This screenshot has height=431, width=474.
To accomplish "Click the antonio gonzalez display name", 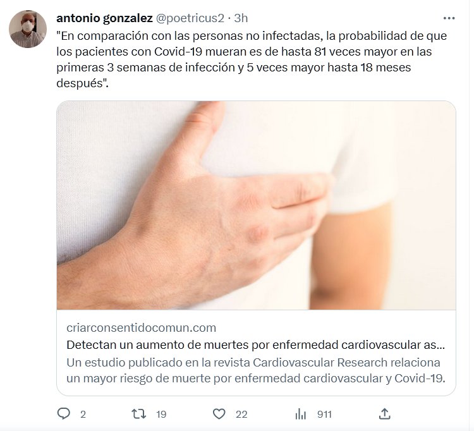I will [104, 18].
